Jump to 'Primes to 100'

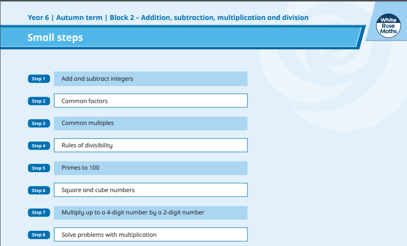(150, 168)
